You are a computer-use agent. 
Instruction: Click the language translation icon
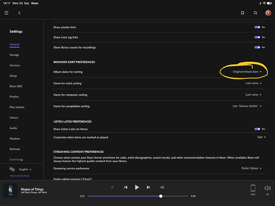click(12, 169)
